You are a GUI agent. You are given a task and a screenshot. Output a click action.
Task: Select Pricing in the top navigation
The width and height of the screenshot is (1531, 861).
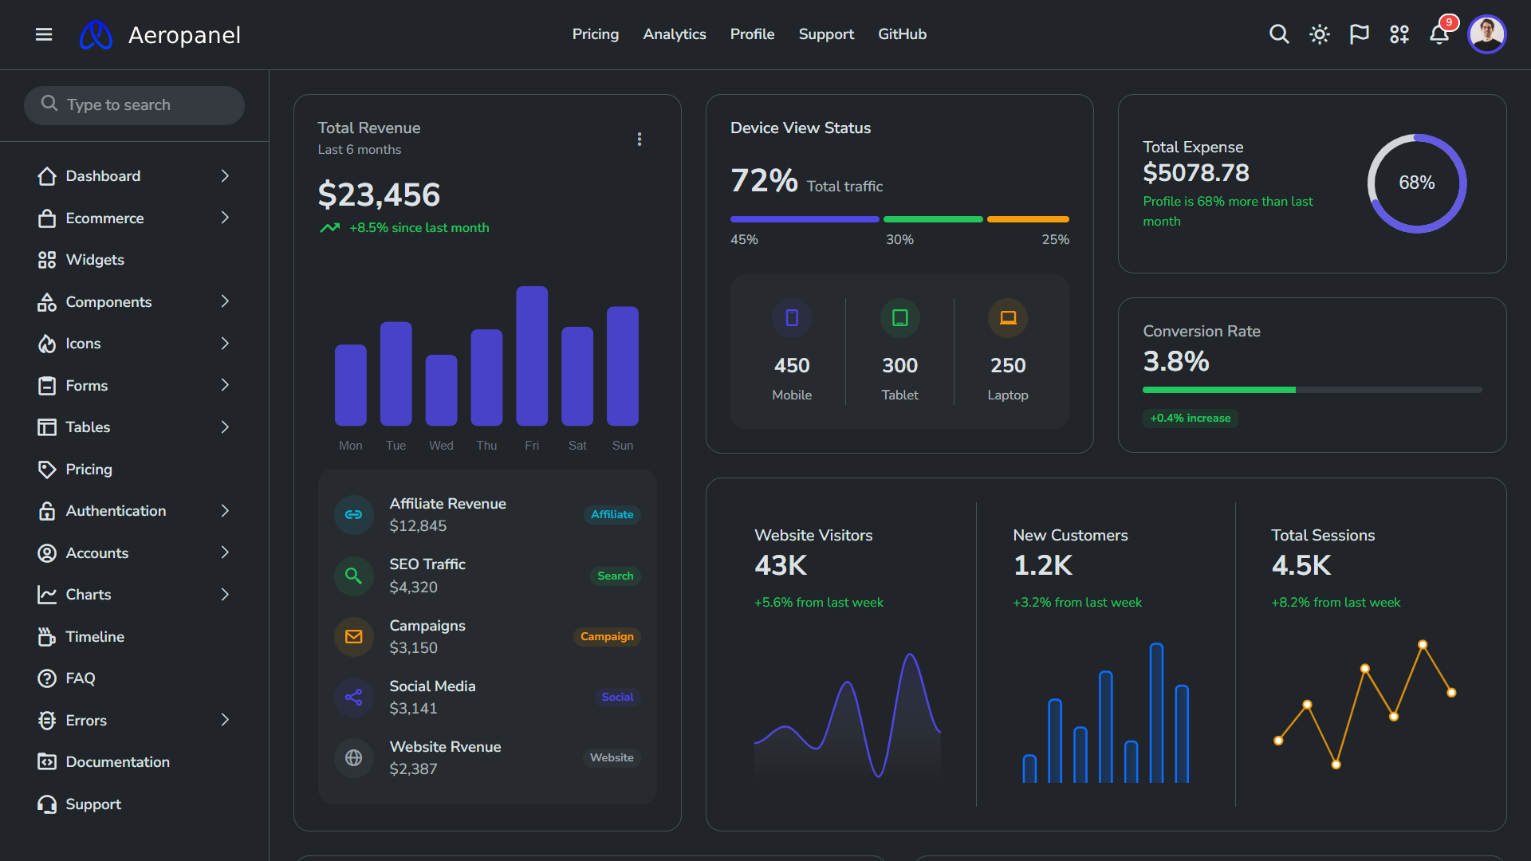595,34
